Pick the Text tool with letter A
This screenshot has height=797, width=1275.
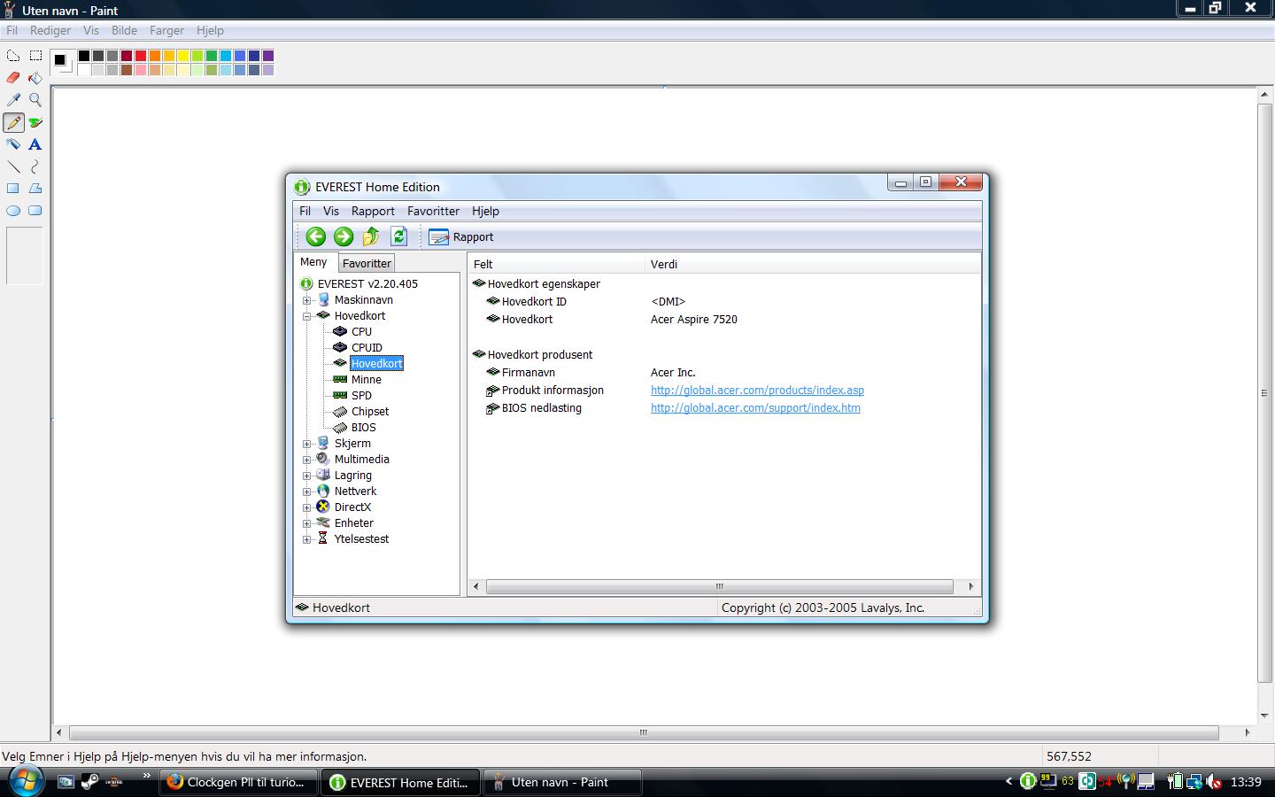(x=35, y=144)
